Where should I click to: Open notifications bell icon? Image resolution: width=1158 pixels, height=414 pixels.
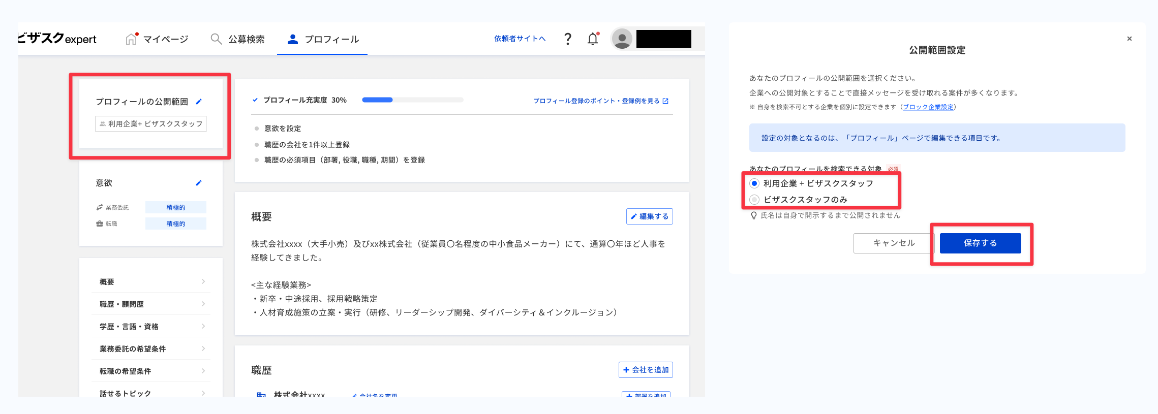tap(593, 39)
